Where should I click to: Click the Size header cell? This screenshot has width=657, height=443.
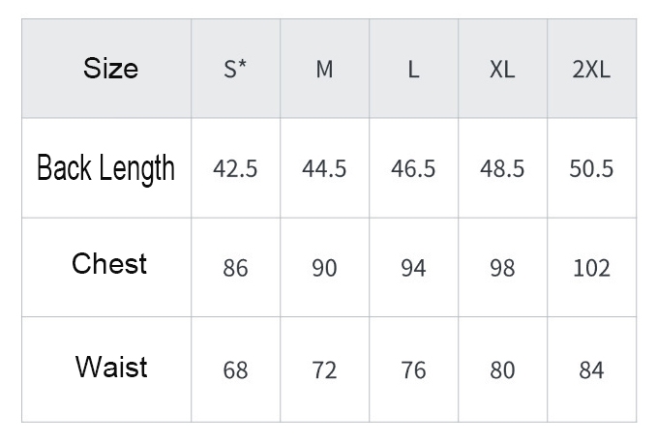106,69
